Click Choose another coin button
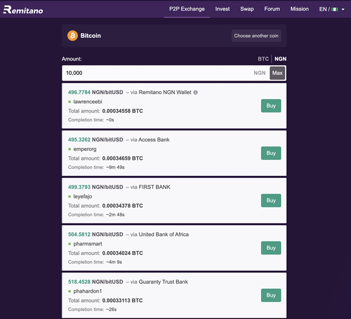Screen dimensions: 351x319 click(256, 36)
